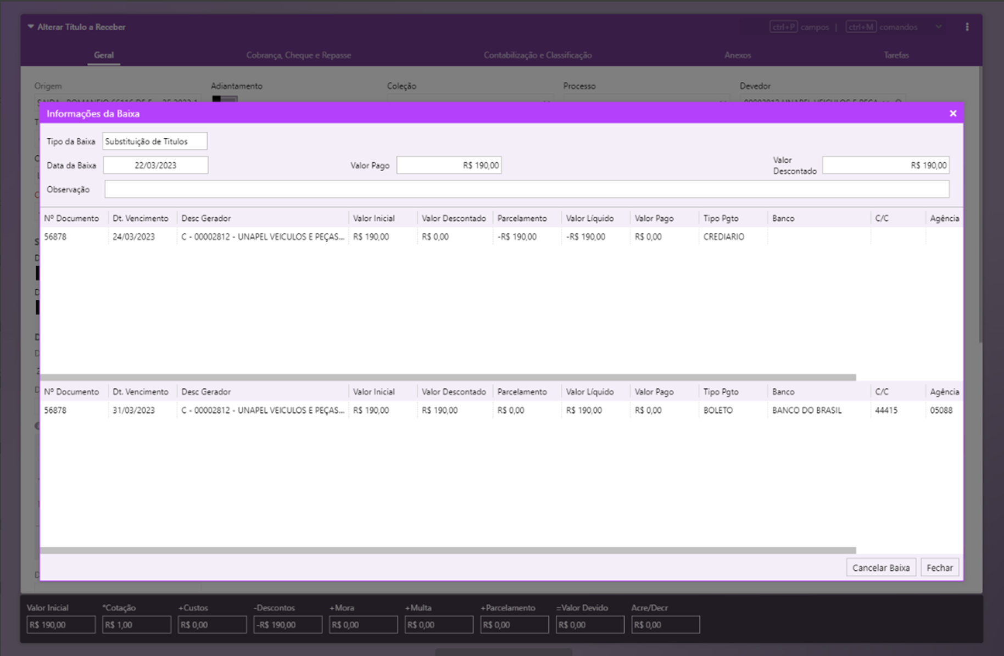This screenshot has width=1004, height=656.
Task: Collapse the Alterar Título a Receber panel
Action: point(31,27)
